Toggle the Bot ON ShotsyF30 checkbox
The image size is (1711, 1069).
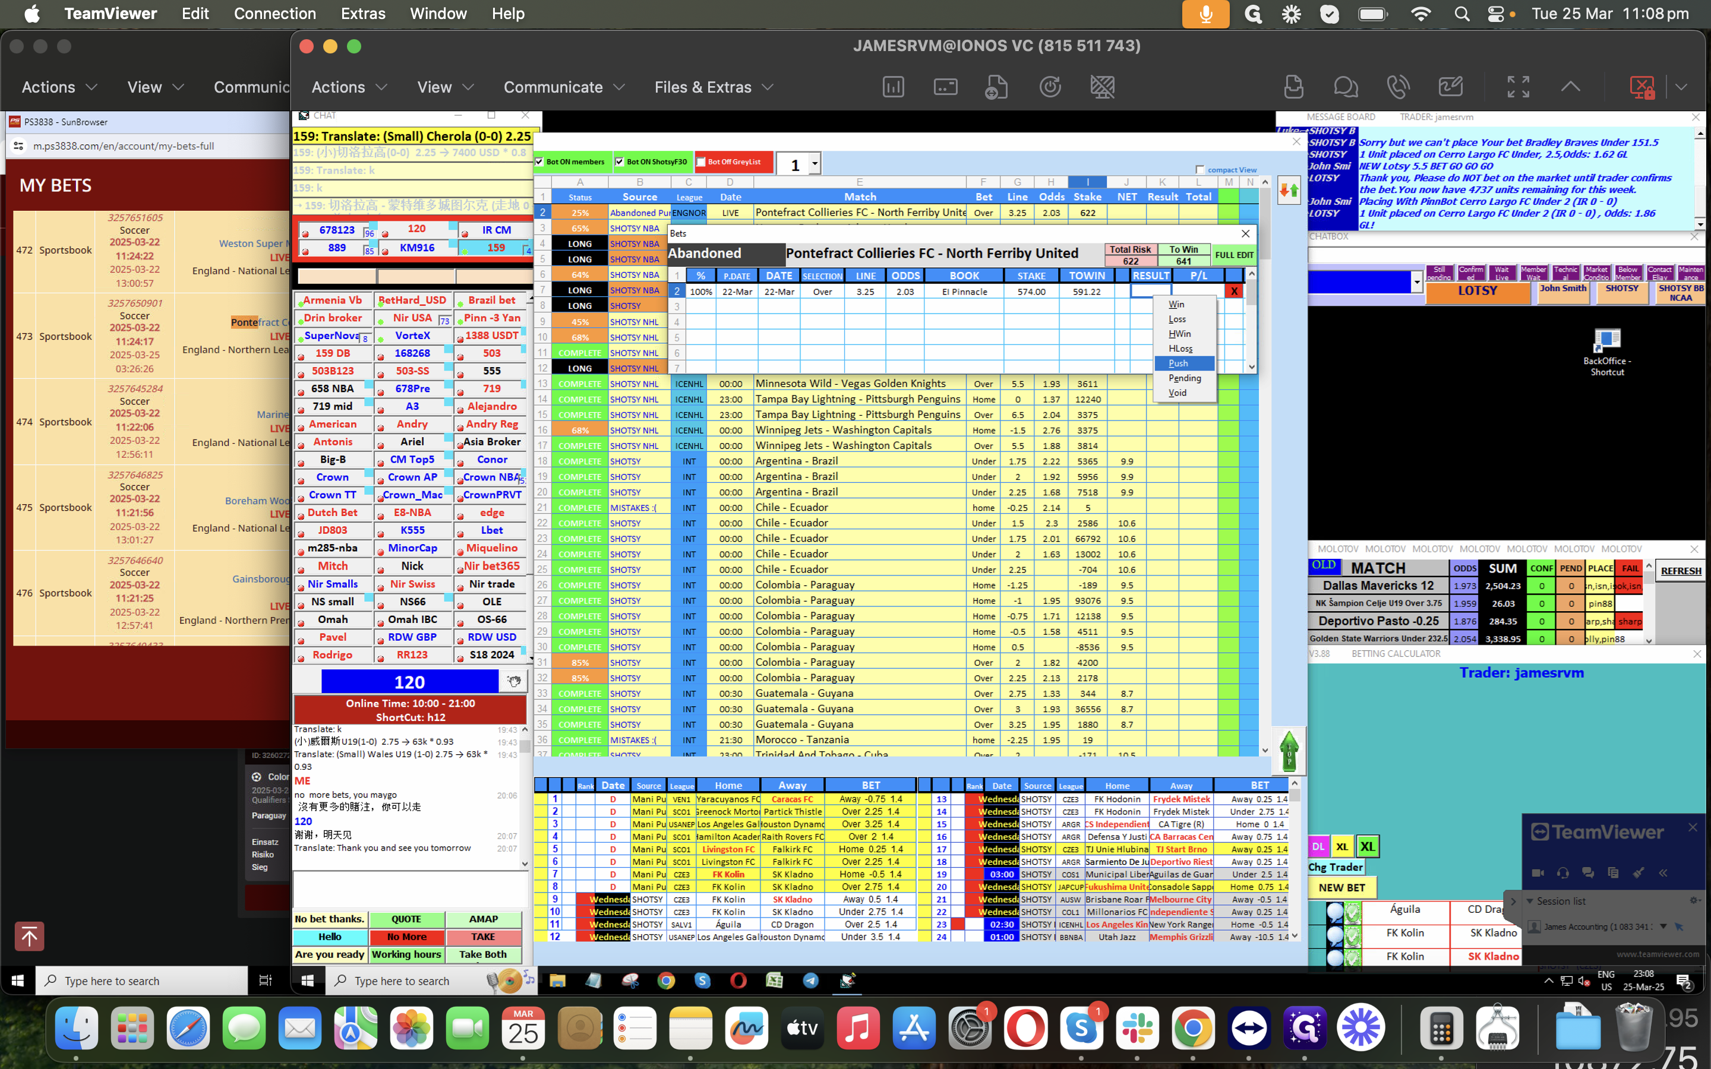[x=620, y=162]
